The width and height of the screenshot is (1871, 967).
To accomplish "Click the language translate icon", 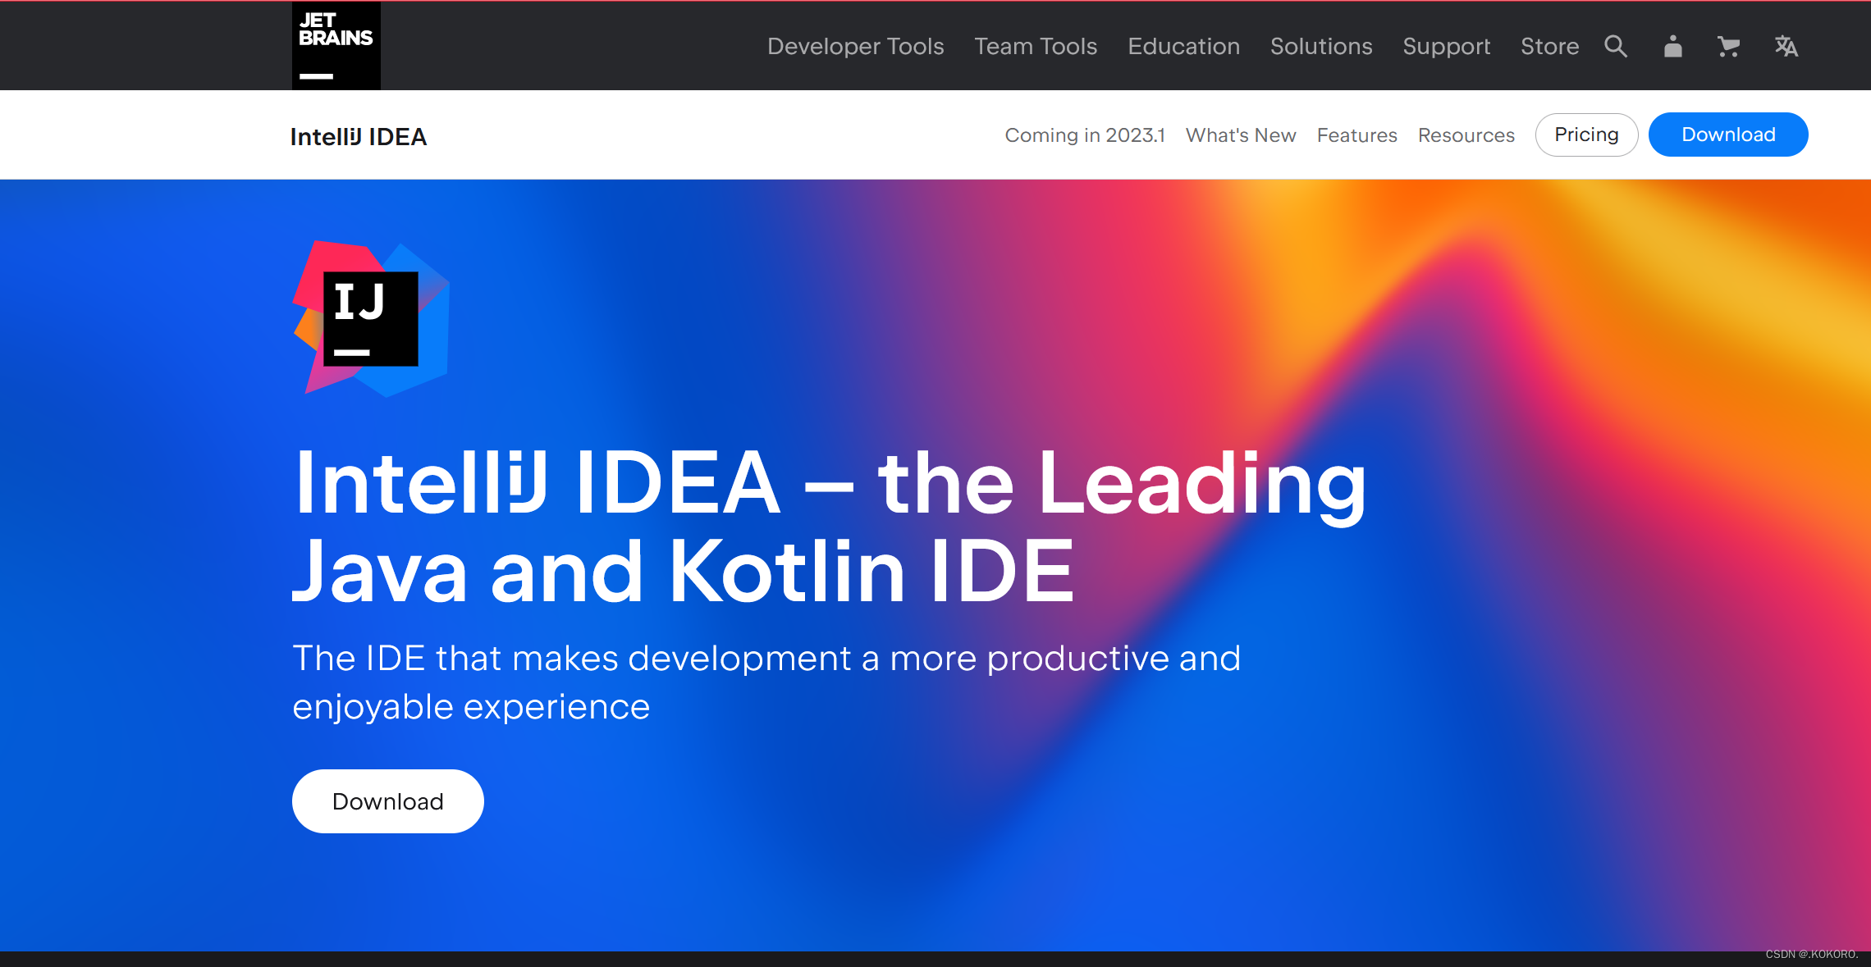I will (x=1786, y=46).
